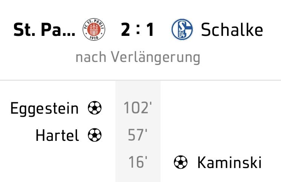Click the word 'Verlängerung' under the score

tap(155, 57)
